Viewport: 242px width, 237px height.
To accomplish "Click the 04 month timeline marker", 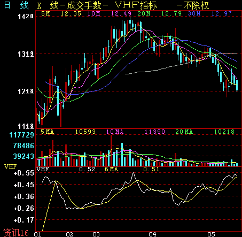I will pos(153,234).
